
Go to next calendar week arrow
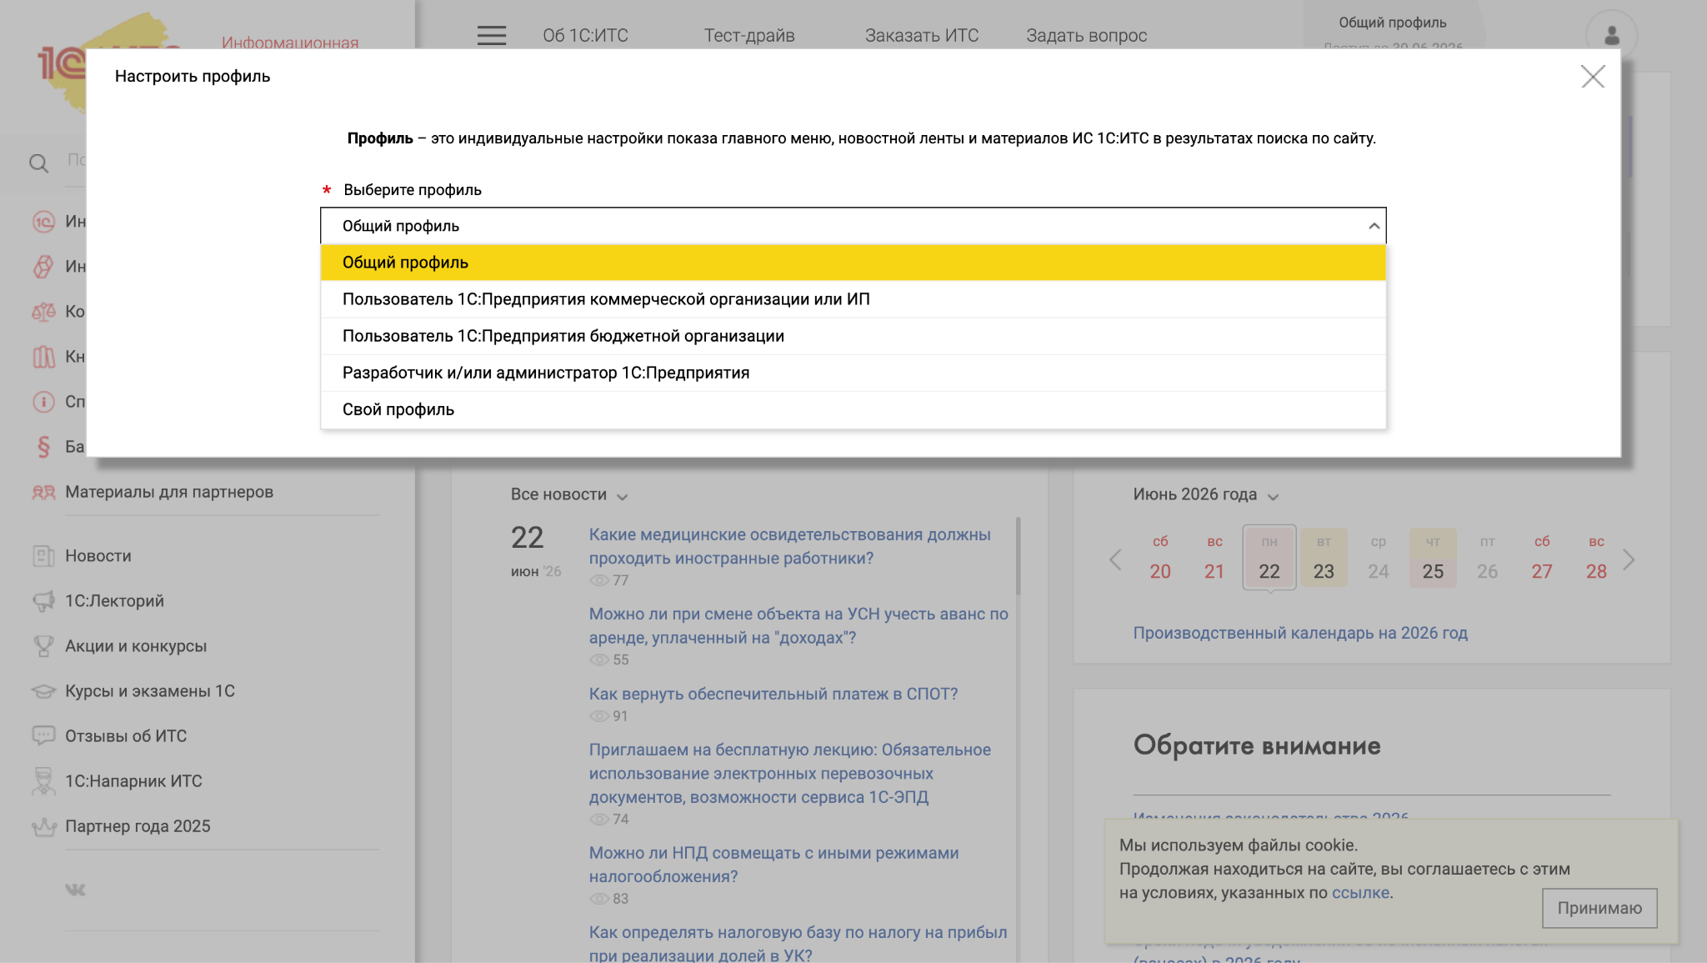pyautogui.click(x=1629, y=559)
